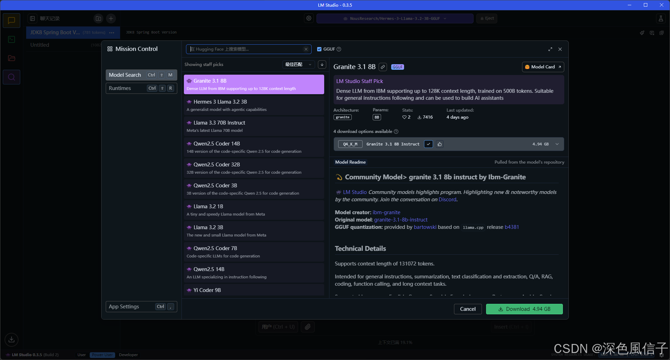Viewport: 670px width, 360px height.
Task: Open the Discover search sidebar icon
Action: [x=12, y=77]
